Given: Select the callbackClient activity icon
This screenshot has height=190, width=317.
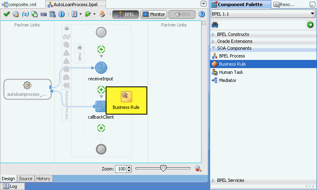Looking at the screenshot, I should [x=100, y=106].
